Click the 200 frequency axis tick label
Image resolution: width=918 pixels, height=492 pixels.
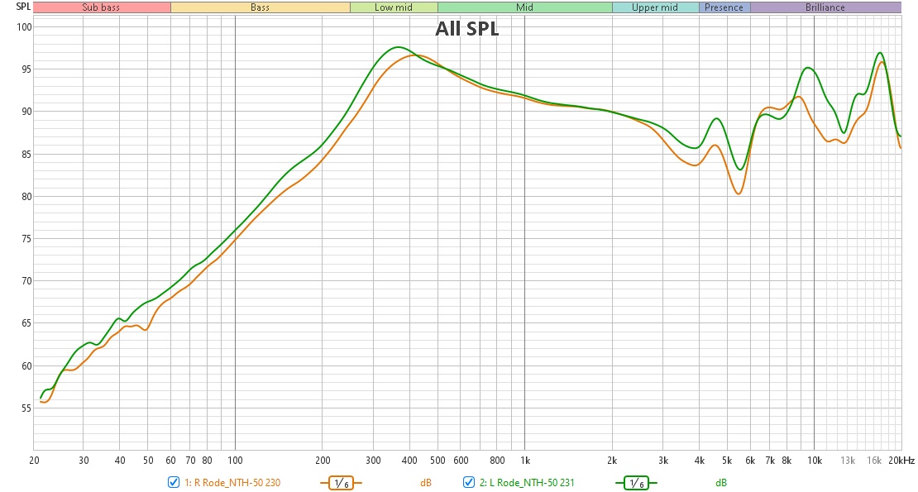[x=323, y=461]
